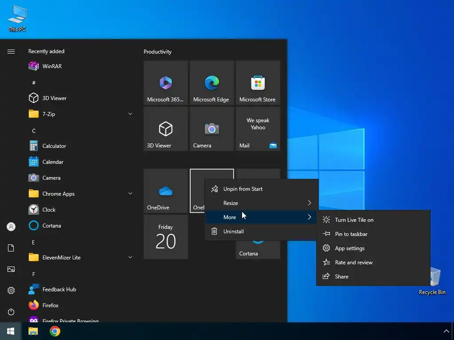Launch Cortana from the app list
The width and height of the screenshot is (454, 340).
pyautogui.click(x=81, y=225)
